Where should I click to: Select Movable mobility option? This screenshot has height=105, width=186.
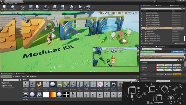click(177, 74)
